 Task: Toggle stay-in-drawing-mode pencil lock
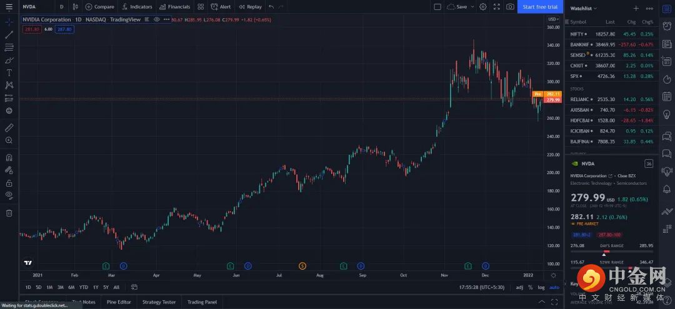point(9,170)
